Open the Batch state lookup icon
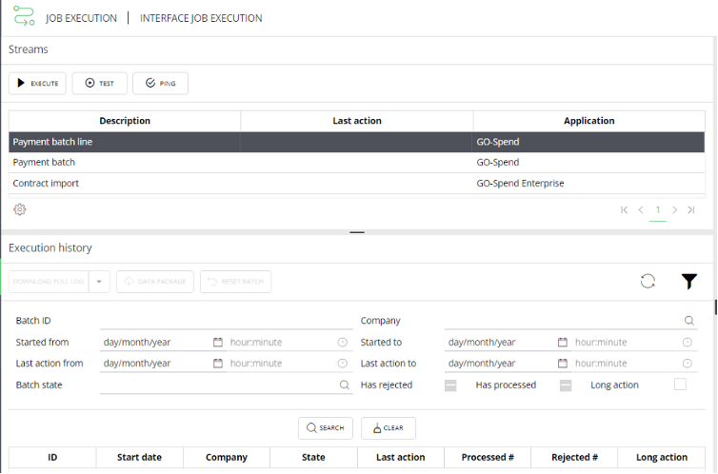This screenshot has width=718, height=474. (x=345, y=385)
